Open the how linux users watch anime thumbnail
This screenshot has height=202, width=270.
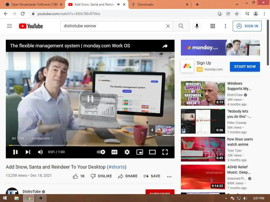pos(203,149)
